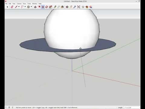Open the File menu
Image resolution: width=145 pixels, height=109 pixels.
[x=6, y=4]
